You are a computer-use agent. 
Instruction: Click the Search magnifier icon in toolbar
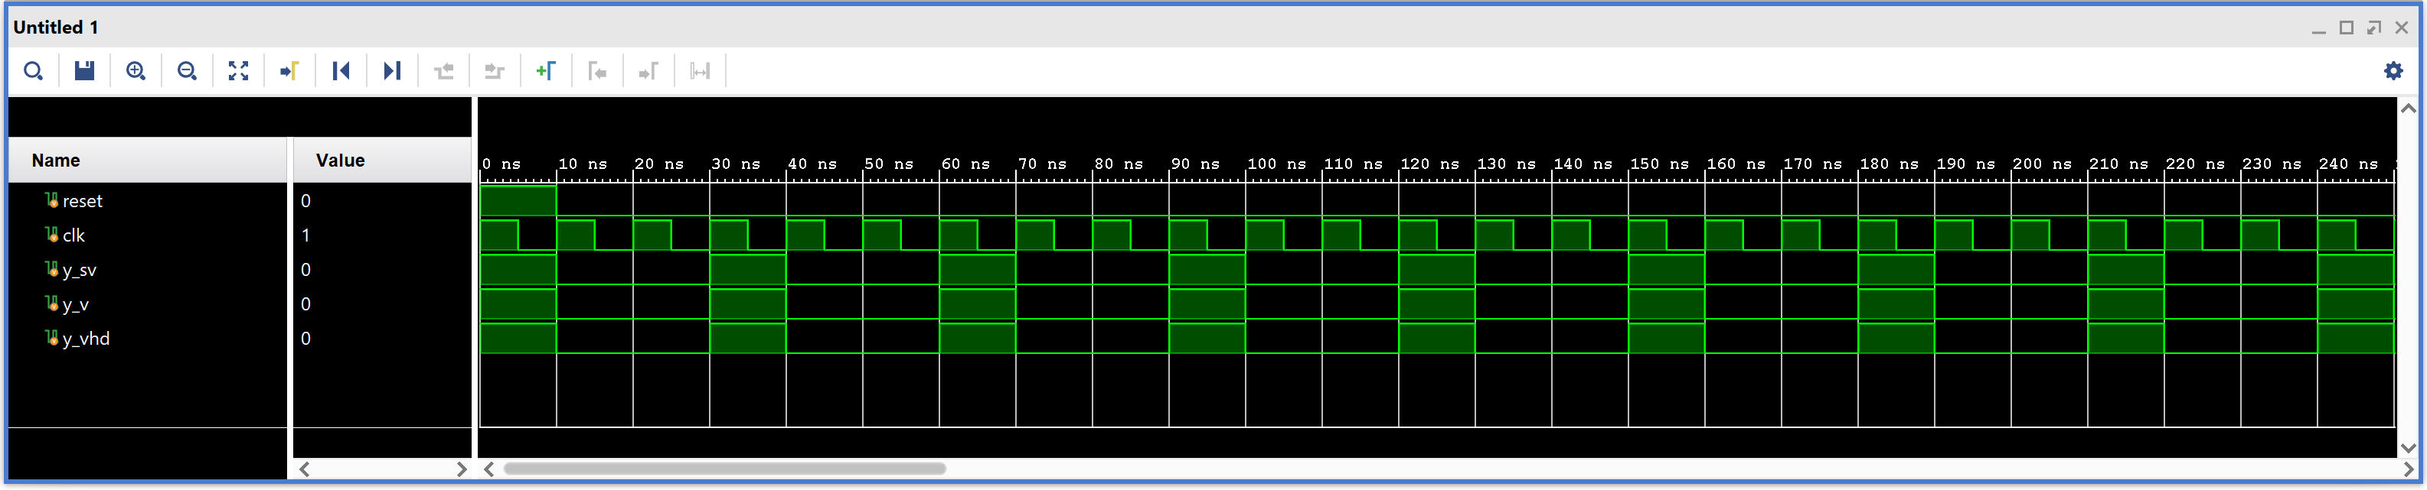[33, 72]
